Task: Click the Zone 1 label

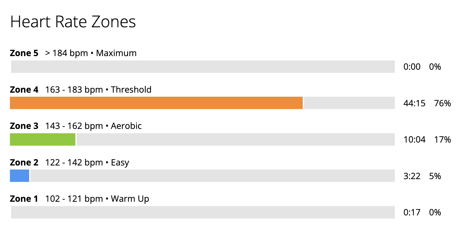Action: pyautogui.click(x=24, y=199)
